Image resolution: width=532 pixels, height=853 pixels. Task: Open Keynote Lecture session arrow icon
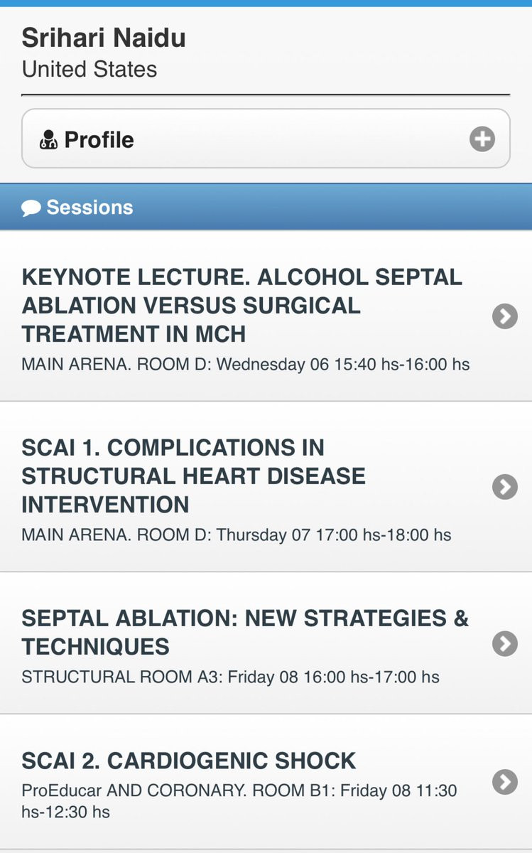[x=505, y=316]
